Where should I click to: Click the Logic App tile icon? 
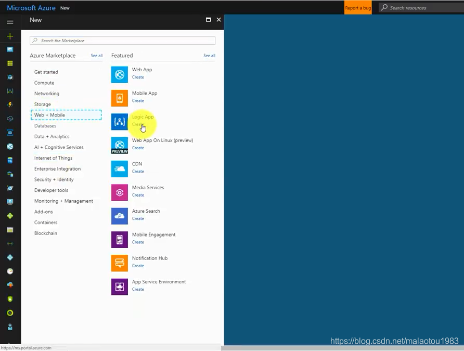[120, 122]
